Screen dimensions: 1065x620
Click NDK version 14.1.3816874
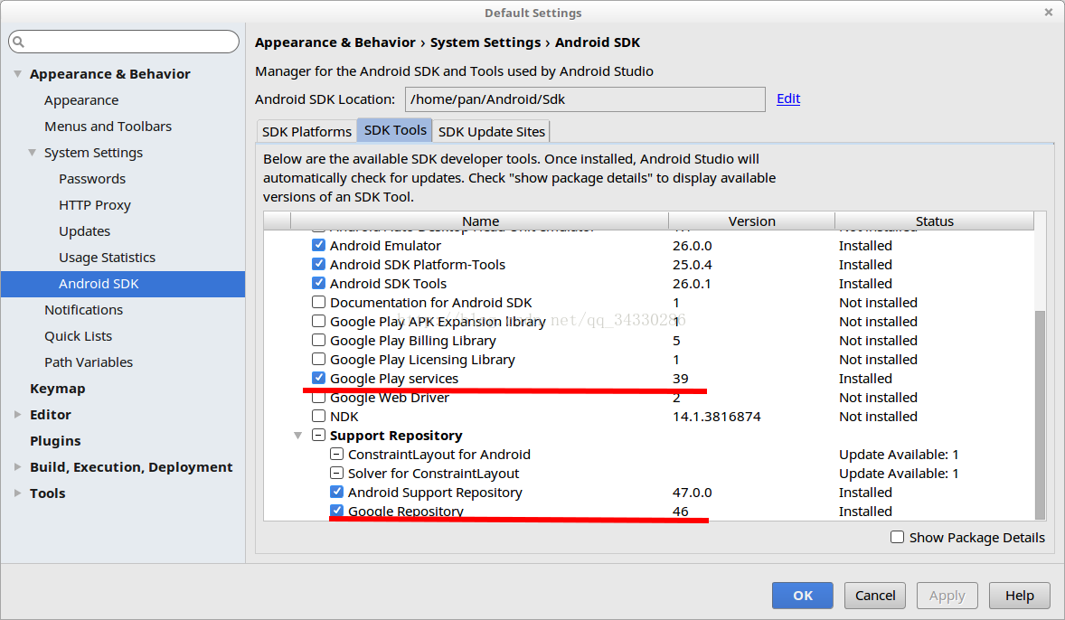tap(717, 417)
